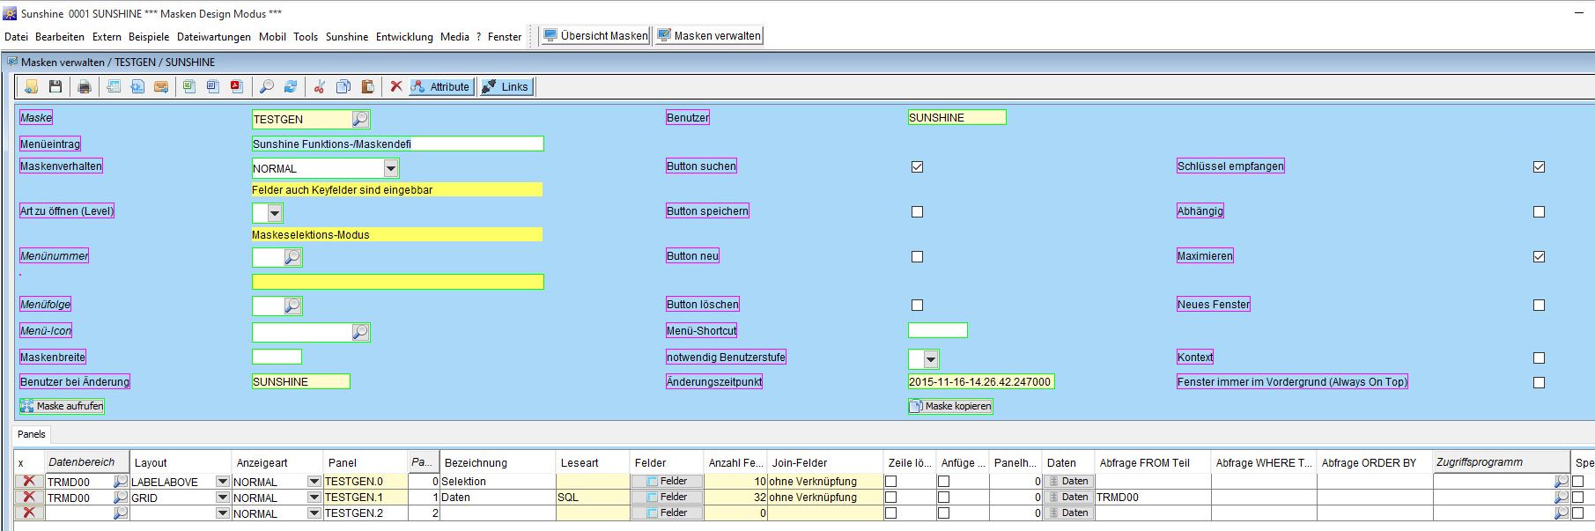Delete the TESTGEN.0 panel row
This screenshot has width=1595, height=531.
tap(29, 482)
